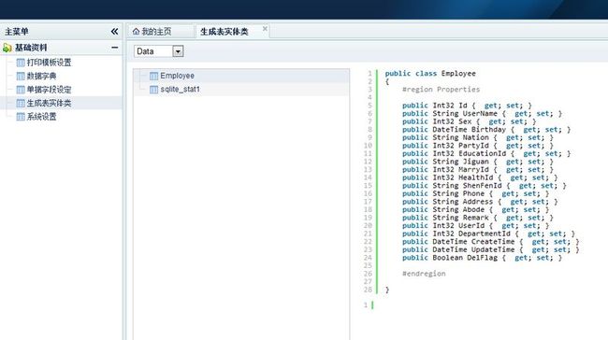This screenshot has height=340, width=608.
Task: Click the 'public class Employee' code line
Action: click(x=430, y=73)
